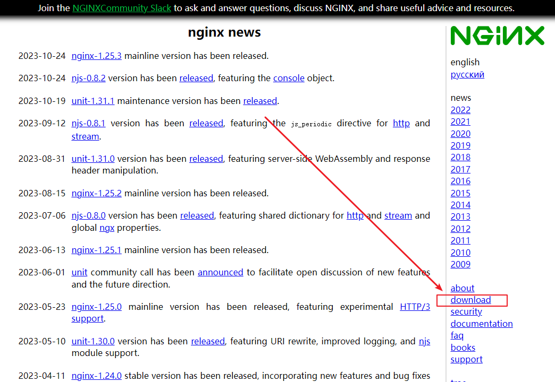Open the 2018 news archive
The height and width of the screenshot is (382, 555).
coord(460,157)
